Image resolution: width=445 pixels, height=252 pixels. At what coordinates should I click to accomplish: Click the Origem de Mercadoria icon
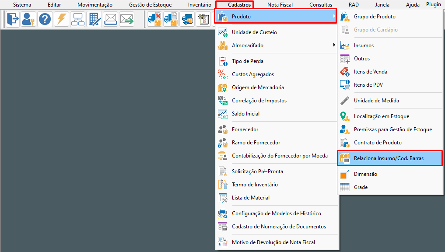[223, 87]
